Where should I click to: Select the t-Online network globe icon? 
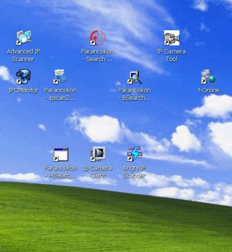click(x=209, y=77)
